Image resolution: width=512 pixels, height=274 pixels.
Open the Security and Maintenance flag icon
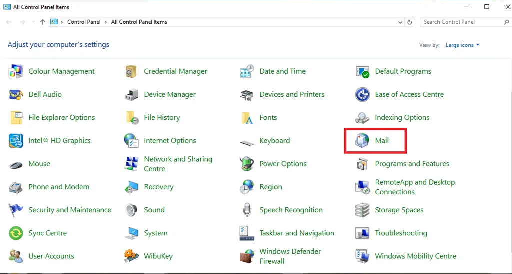16,210
